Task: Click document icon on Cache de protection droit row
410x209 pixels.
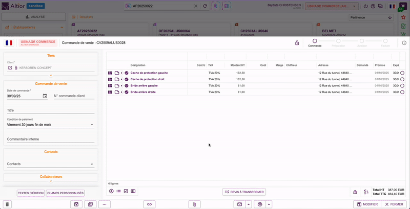Action: [x=117, y=79]
